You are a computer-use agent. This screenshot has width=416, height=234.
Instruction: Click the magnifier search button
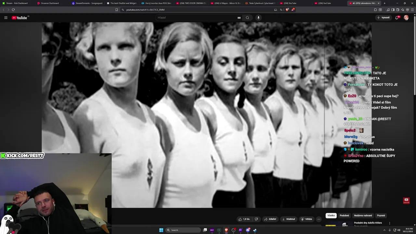click(x=247, y=18)
